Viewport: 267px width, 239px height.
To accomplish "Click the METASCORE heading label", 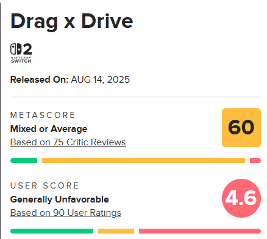I will coord(43,115).
